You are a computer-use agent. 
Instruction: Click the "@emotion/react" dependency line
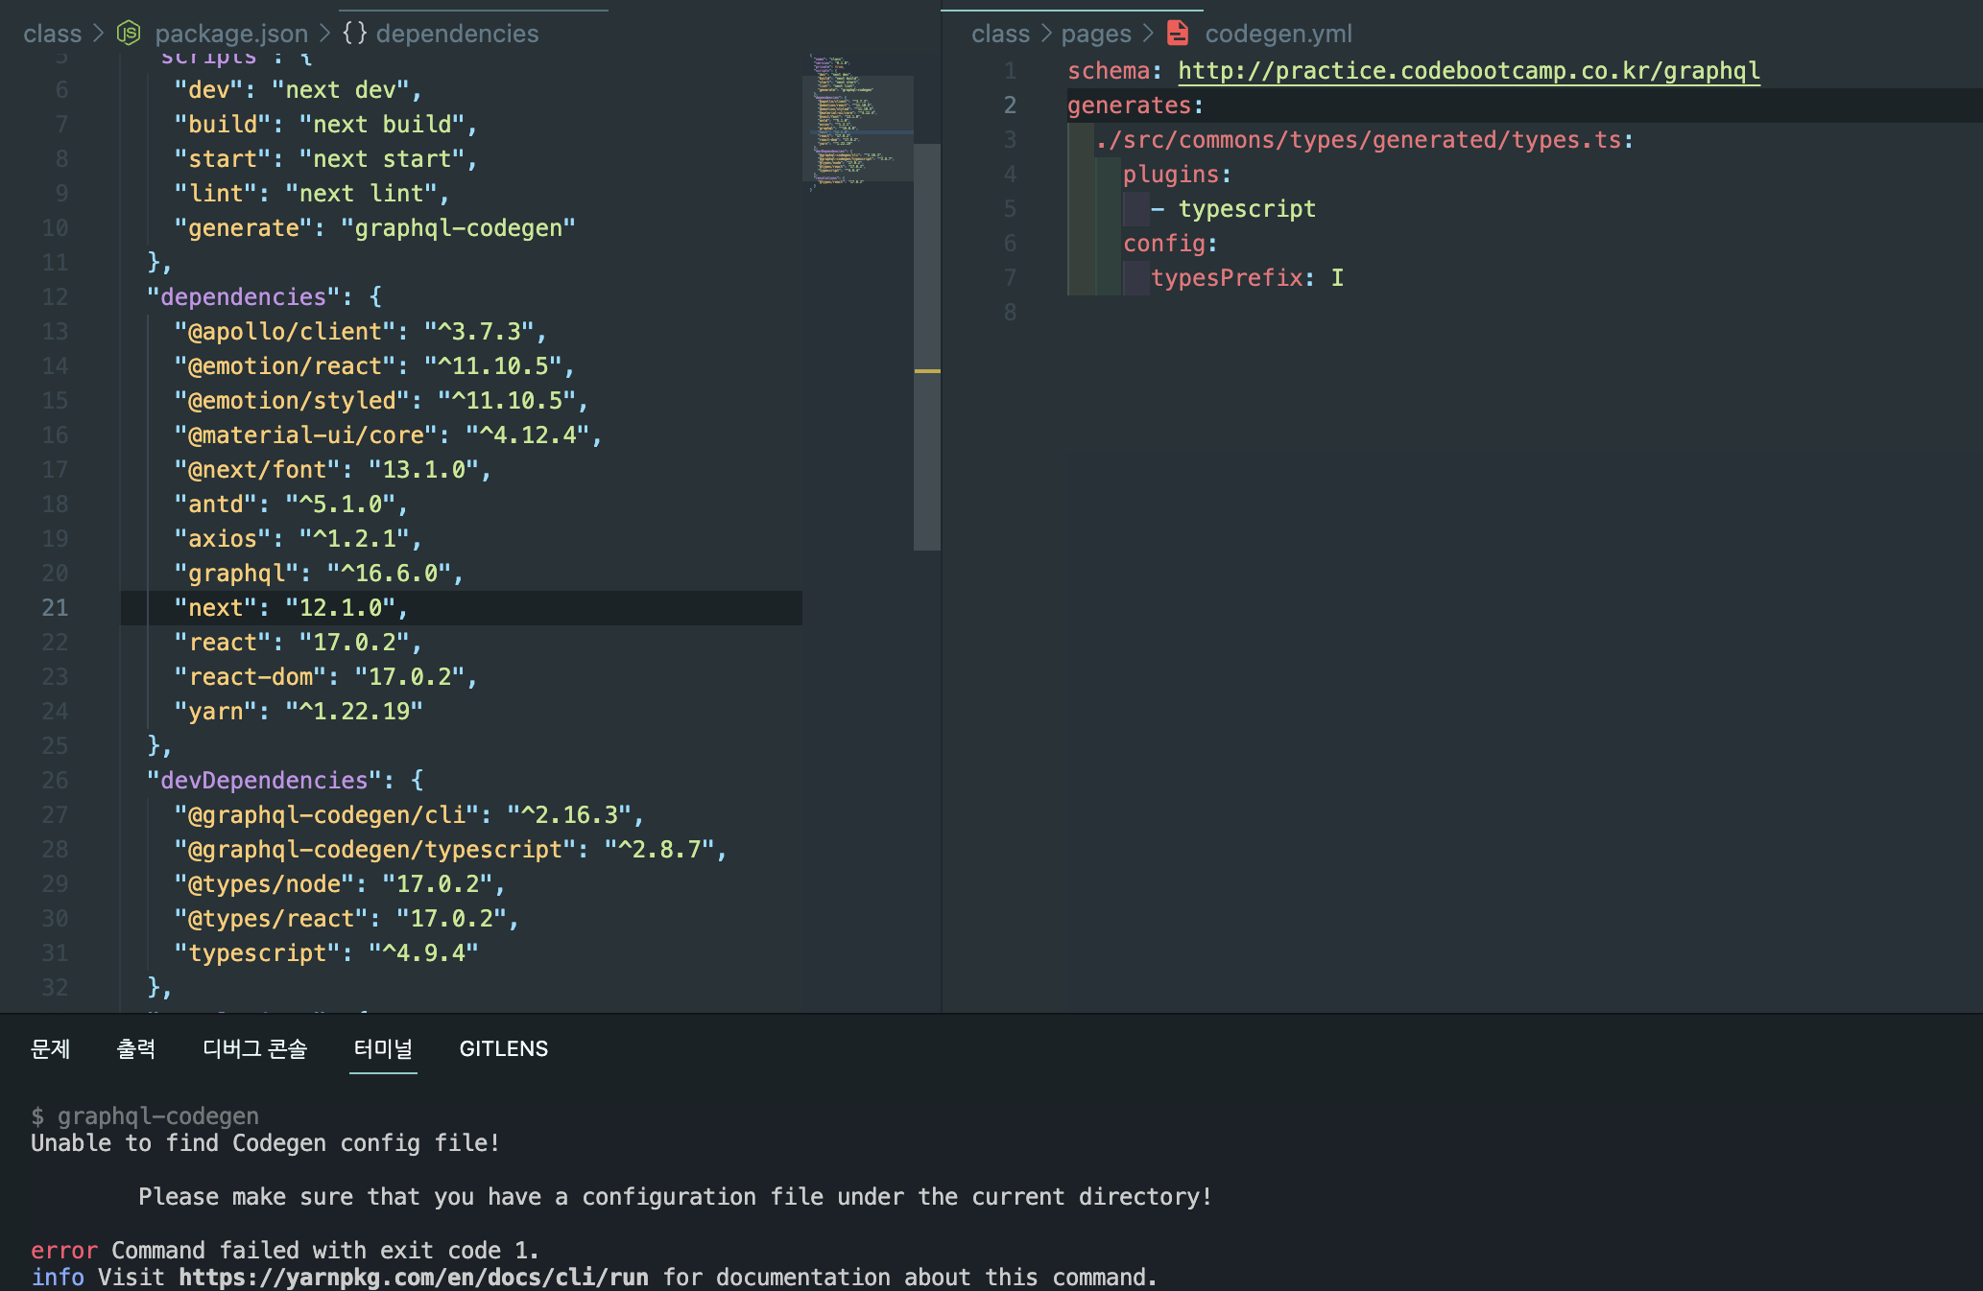(374, 366)
